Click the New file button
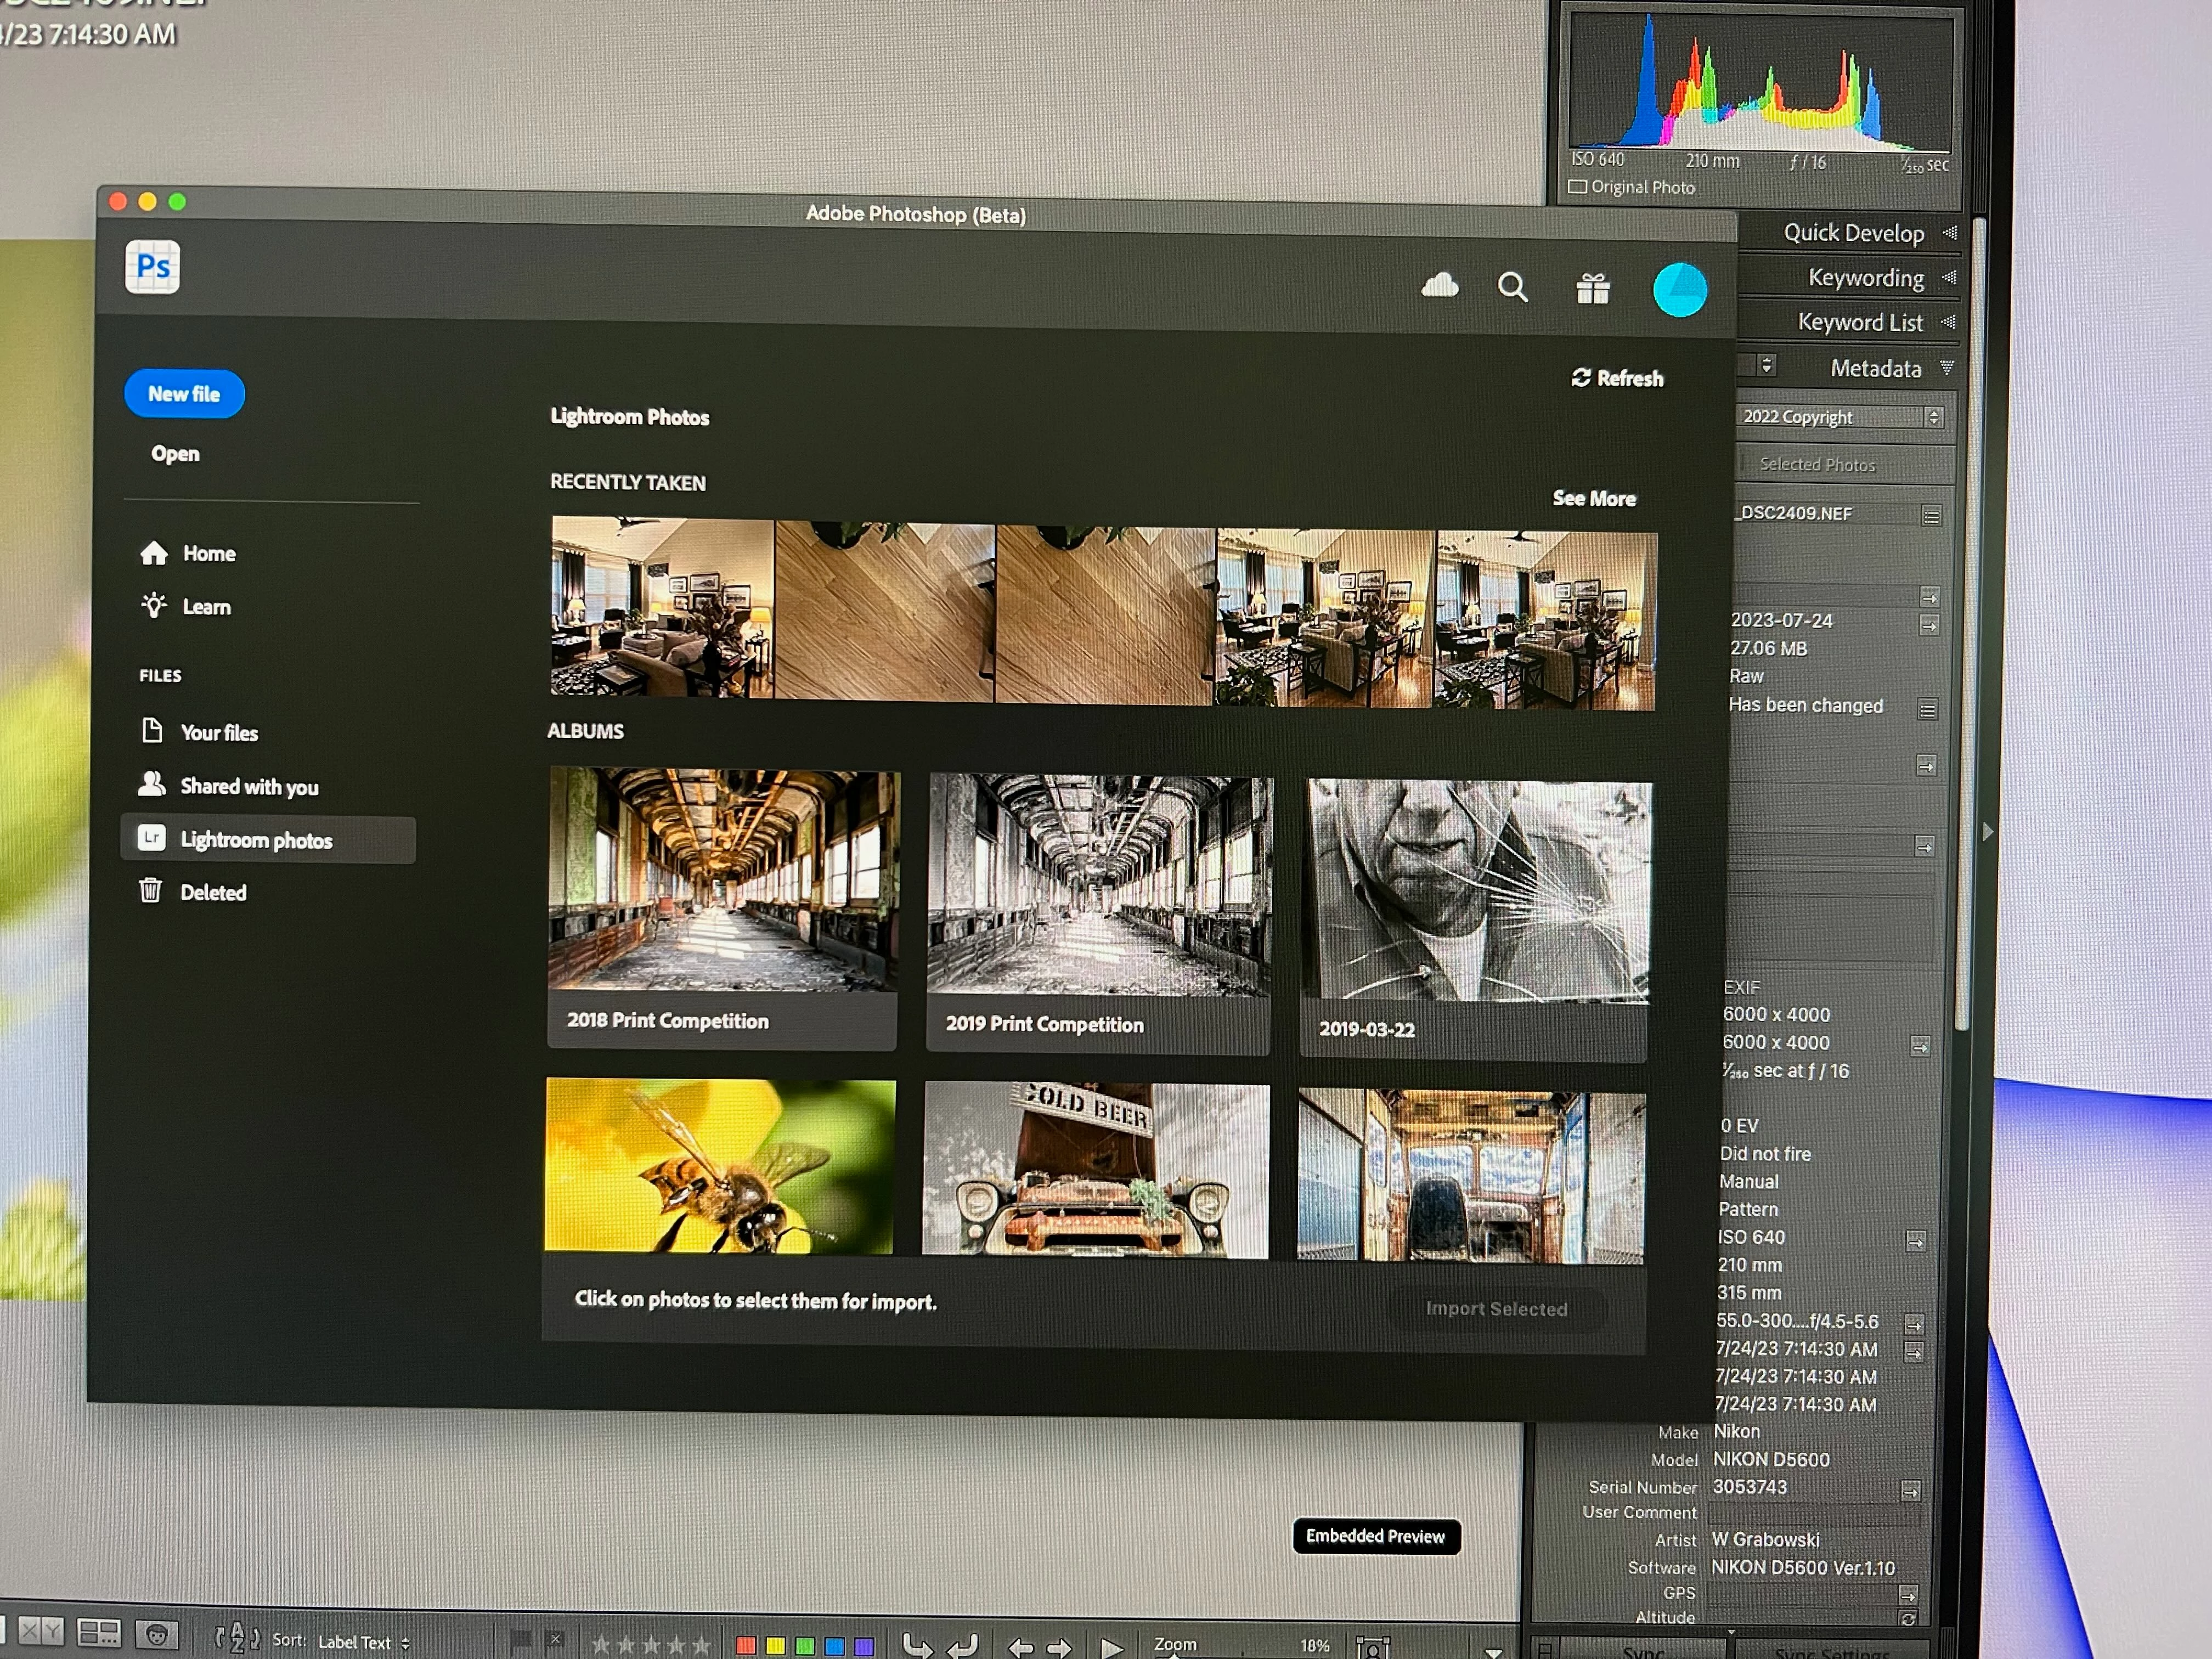 (x=184, y=394)
